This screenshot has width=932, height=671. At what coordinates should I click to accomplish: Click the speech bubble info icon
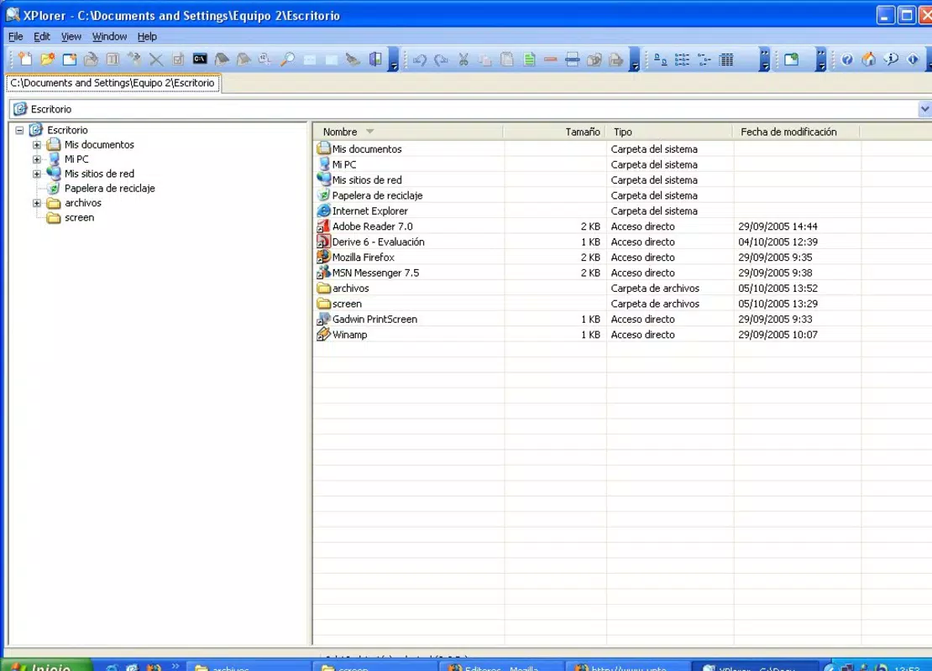tap(891, 60)
